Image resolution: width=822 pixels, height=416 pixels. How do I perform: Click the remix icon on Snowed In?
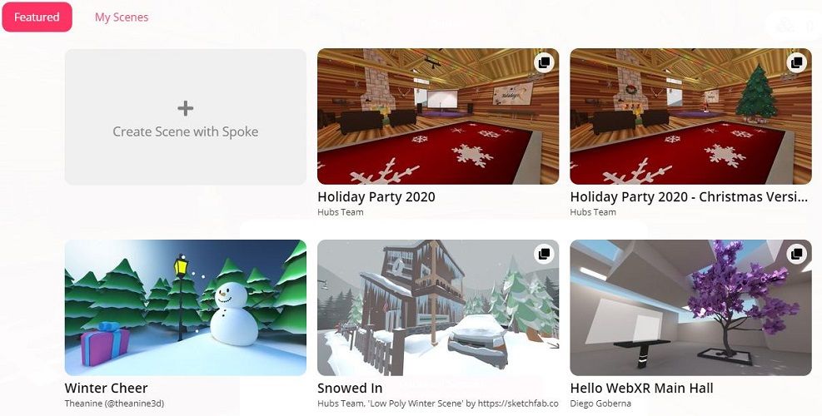tap(544, 254)
